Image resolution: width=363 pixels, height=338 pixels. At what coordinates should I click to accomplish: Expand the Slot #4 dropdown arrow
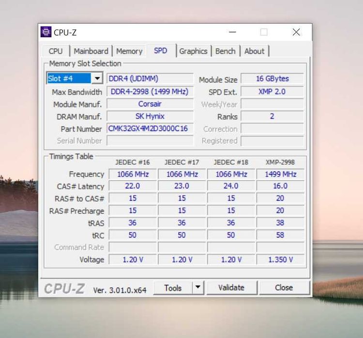[x=97, y=78]
